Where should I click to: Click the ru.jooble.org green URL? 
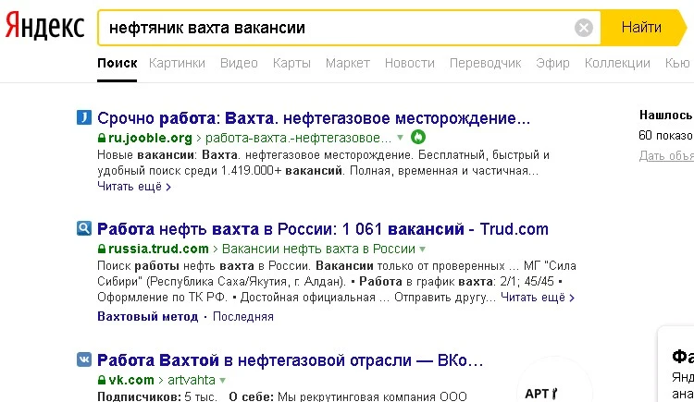click(x=150, y=138)
